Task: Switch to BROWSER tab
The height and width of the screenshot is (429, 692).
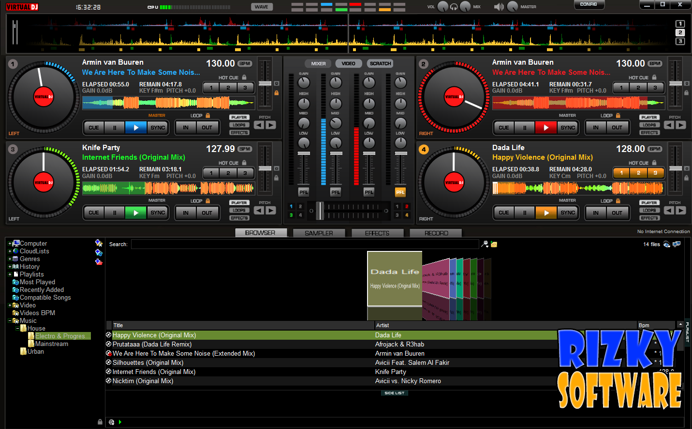Action: pos(260,233)
